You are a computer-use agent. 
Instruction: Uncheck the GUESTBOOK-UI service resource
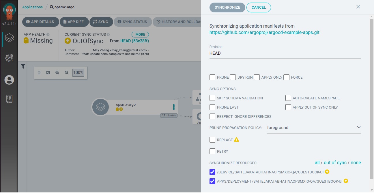[212, 172]
